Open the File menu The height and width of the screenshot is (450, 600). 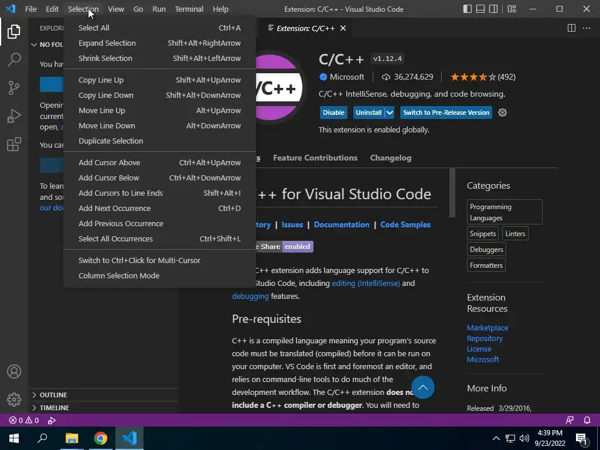point(30,9)
